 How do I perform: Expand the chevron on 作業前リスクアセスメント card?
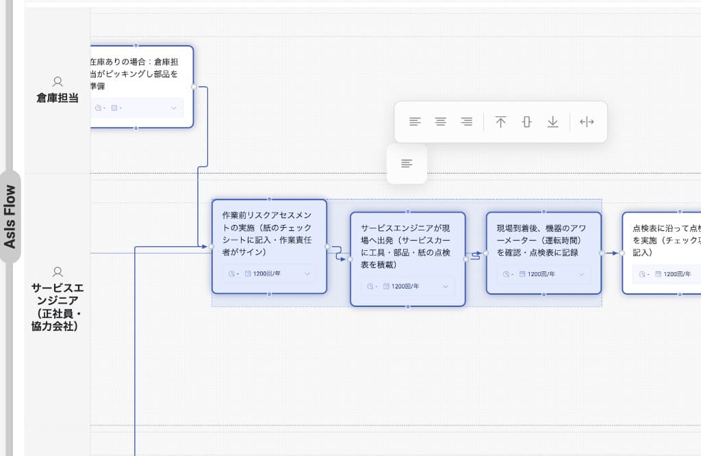point(308,273)
